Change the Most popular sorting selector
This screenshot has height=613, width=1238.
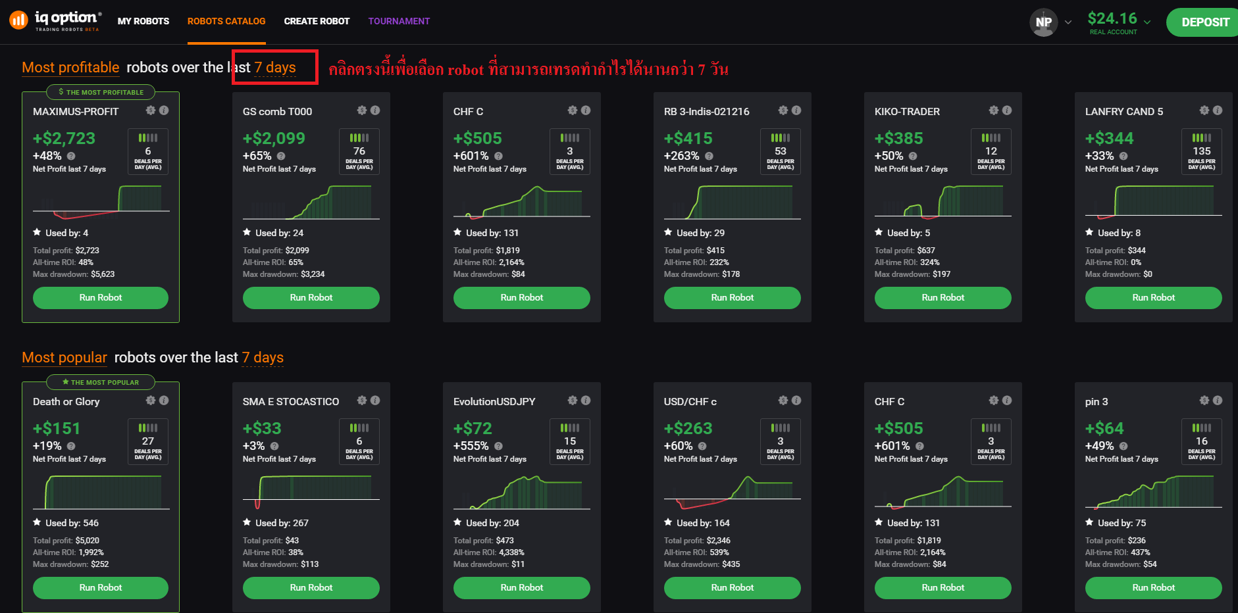[64, 358]
